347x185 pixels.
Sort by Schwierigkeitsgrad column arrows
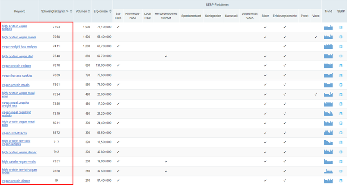coord(71,11)
